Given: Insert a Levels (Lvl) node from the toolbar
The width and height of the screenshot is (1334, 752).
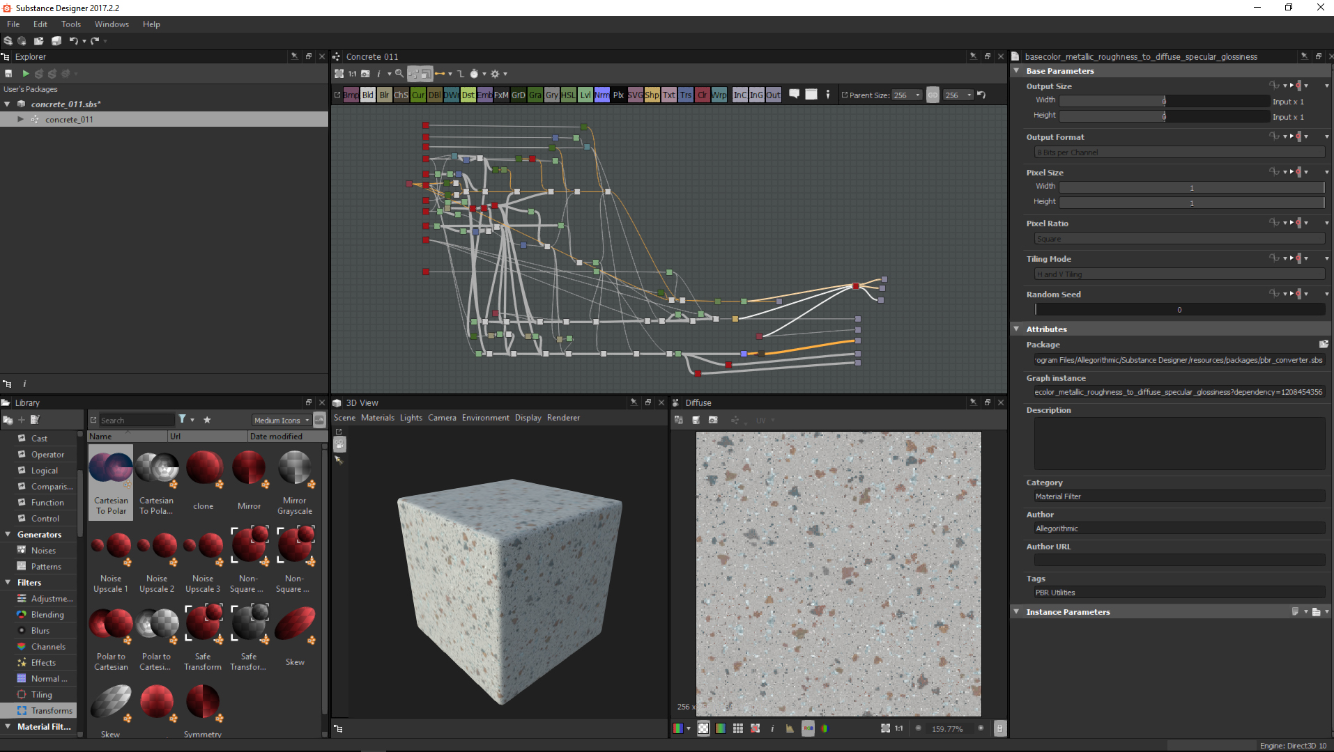Looking at the screenshot, I should 585,95.
